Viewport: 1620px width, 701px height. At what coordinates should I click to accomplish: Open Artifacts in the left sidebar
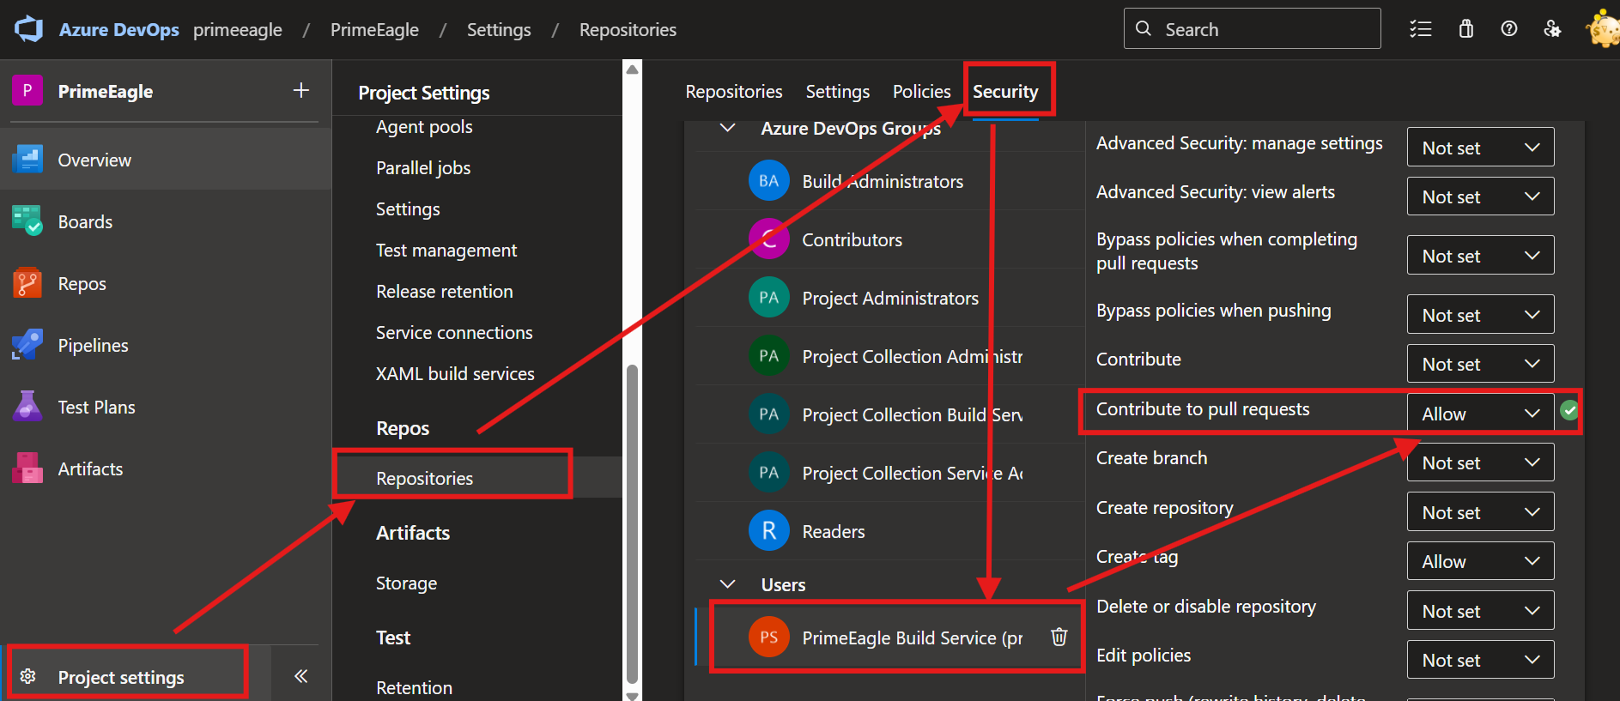coord(166,468)
